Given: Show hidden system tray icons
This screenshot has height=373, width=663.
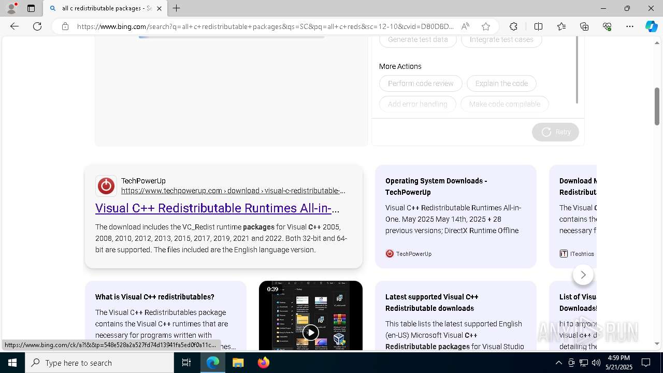Looking at the screenshot, I should (x=558, y=363).
